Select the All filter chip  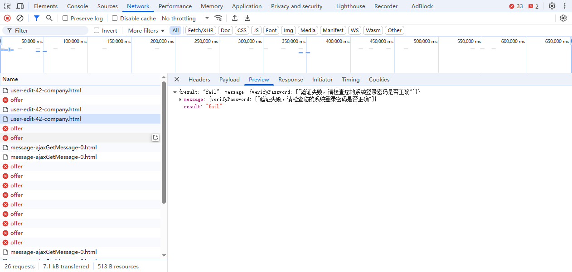click(175, 30)
